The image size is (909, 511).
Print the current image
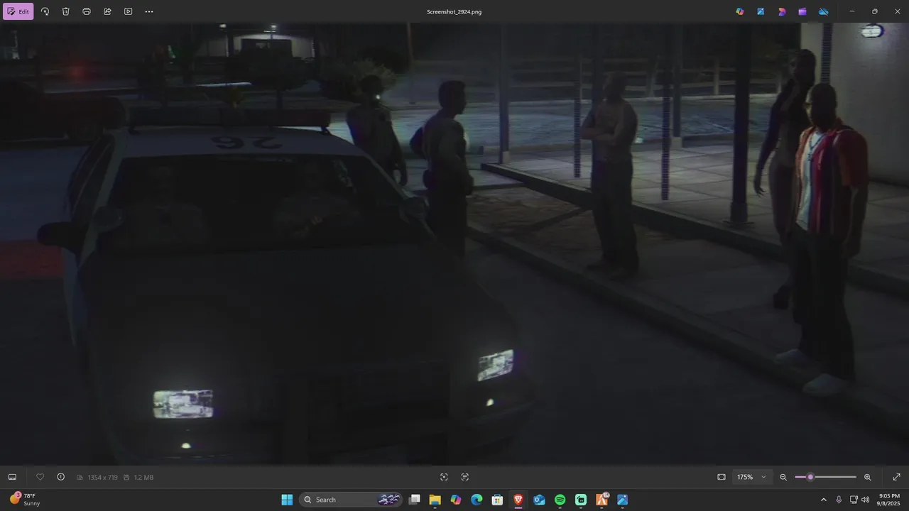[x=87, y=11]
